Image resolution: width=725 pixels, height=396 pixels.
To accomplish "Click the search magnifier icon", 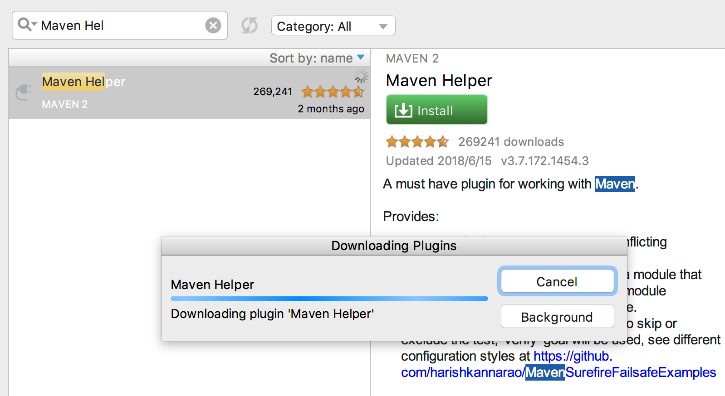I will pyautogui.click(x=27, y=25).
